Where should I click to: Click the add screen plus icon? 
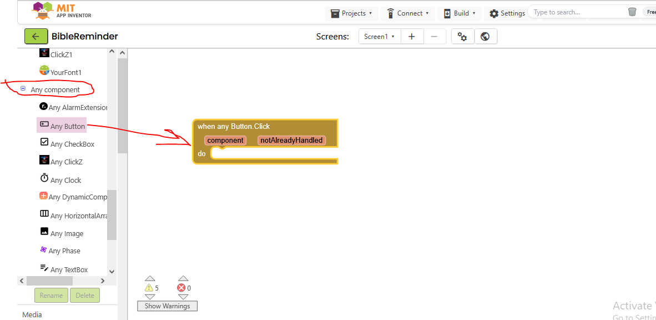(x=412, y=37)
